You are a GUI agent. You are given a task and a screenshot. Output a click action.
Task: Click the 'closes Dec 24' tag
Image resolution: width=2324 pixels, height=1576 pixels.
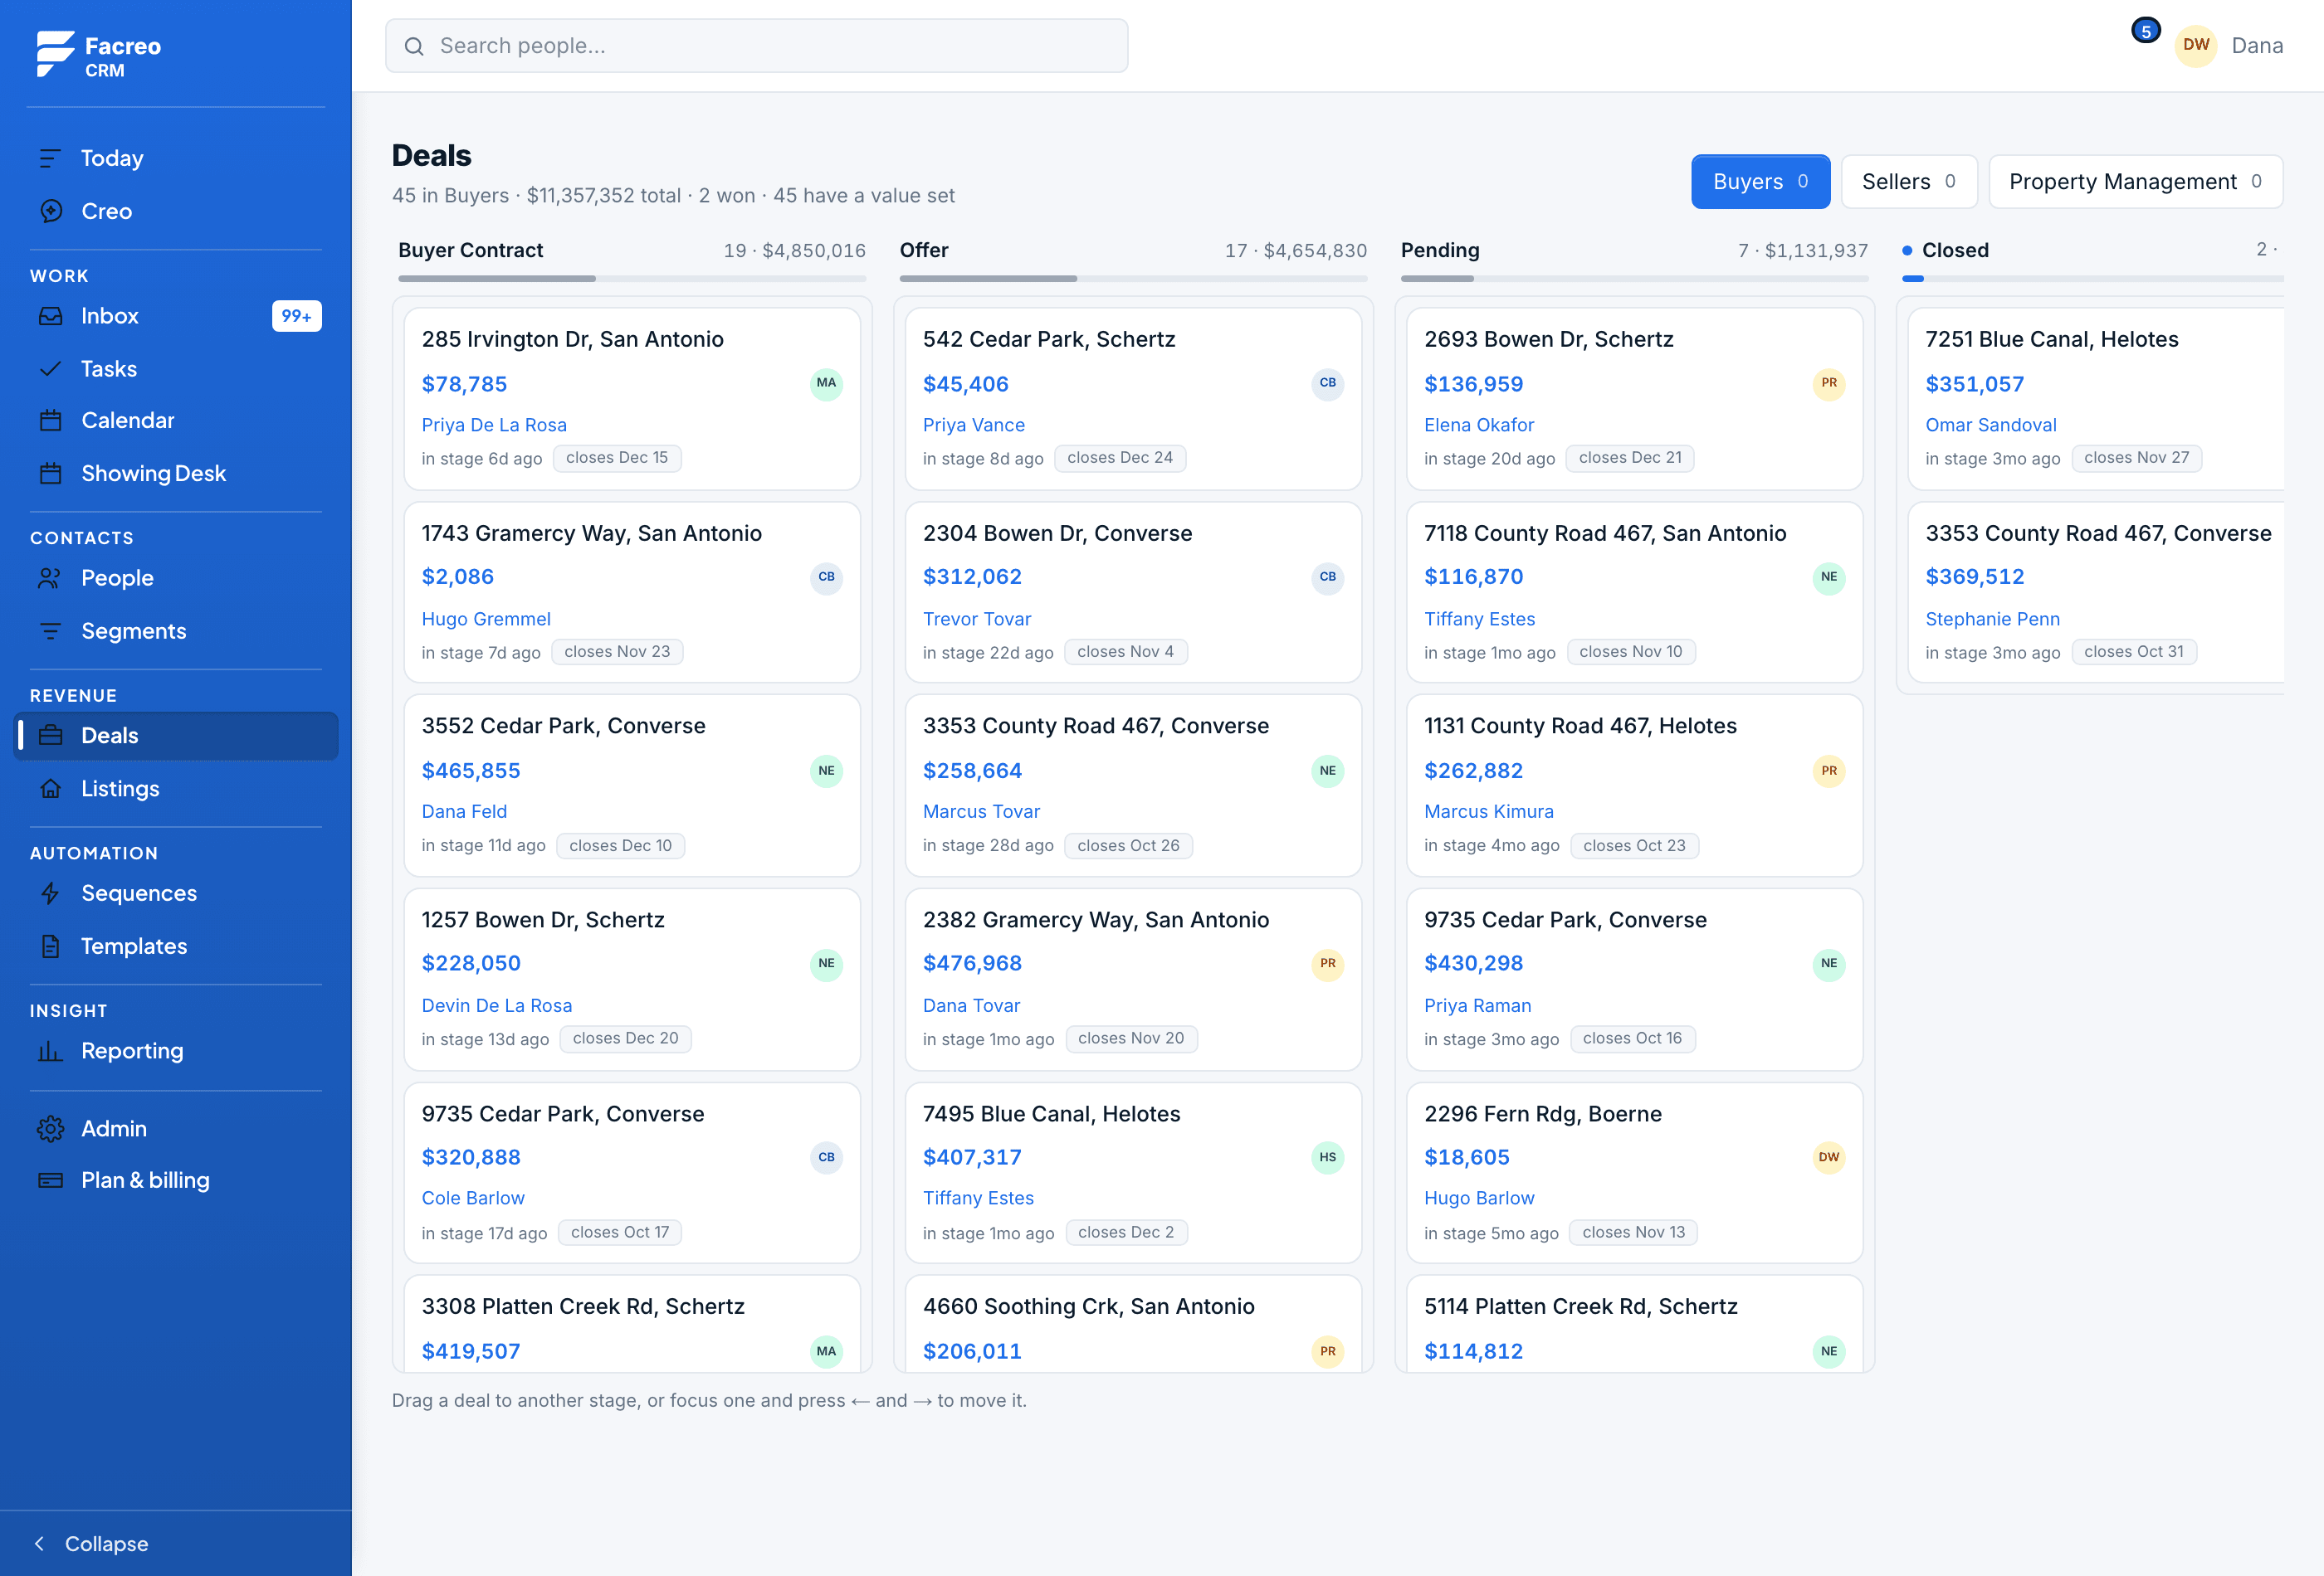tap(1119, 458)
